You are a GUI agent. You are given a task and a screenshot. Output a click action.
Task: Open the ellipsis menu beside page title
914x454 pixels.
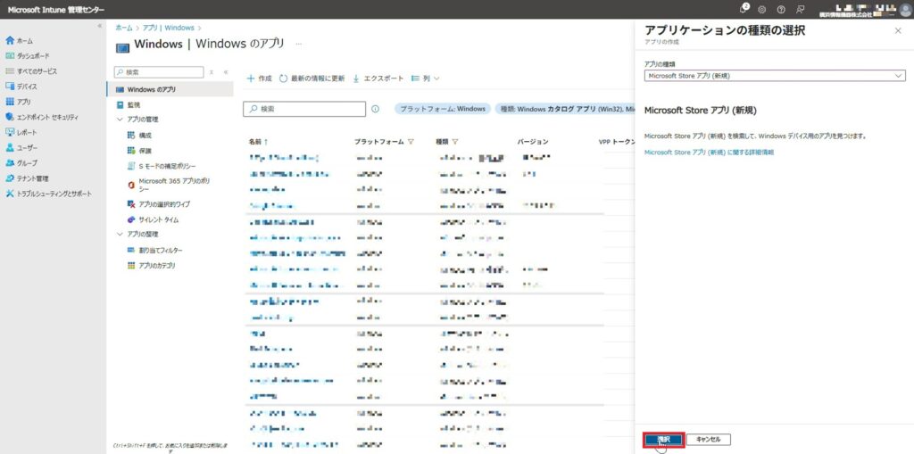pyautogui.click(x=298, y=44)
